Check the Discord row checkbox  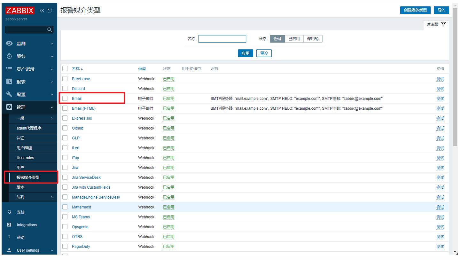(65, 89)
